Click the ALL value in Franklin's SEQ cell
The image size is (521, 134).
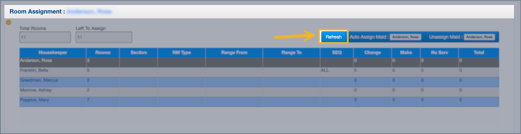pyautogui.click(x=325, y=70)
